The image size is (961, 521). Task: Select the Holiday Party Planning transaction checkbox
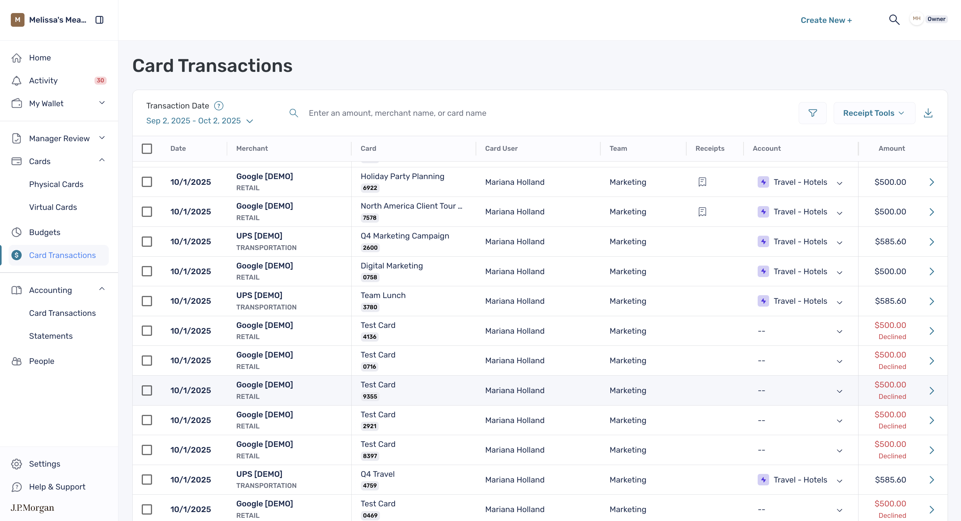147,182
